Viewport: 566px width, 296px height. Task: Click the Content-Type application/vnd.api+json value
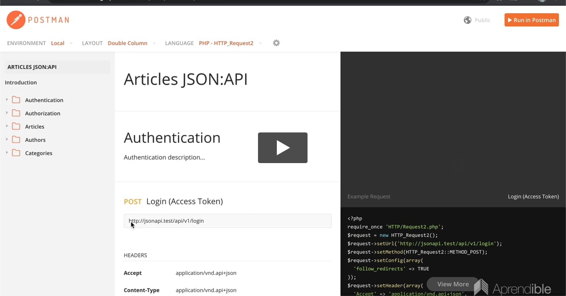[206, 290]
